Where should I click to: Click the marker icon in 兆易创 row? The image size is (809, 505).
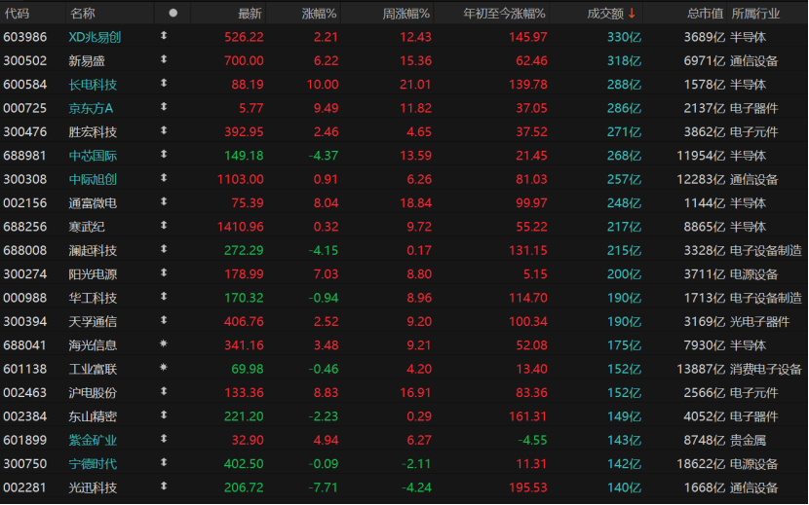point(164,36)
